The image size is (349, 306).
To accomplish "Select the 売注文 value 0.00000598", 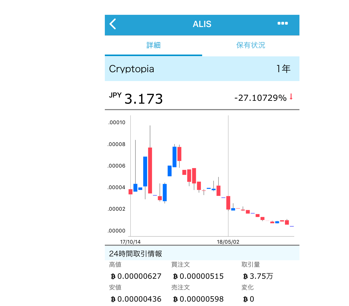I will pos(201,299).
